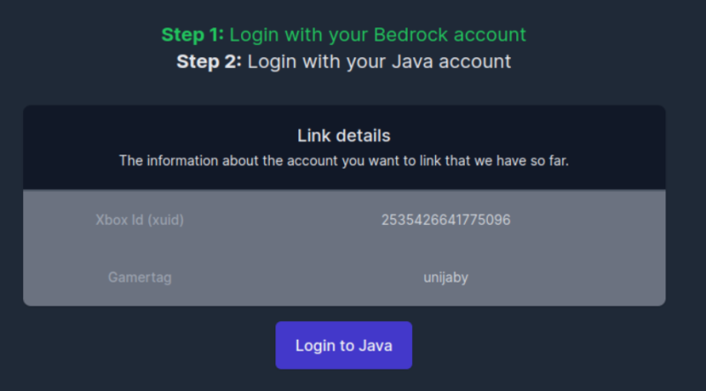Click the Login to Java button
Image resolution: width=706 pixels, height=391 pixels.
pyautogui.click(x=343, y=345)
